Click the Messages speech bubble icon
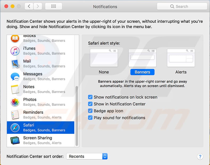 point(15,77)
